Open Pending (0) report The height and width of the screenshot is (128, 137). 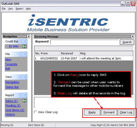13,105
